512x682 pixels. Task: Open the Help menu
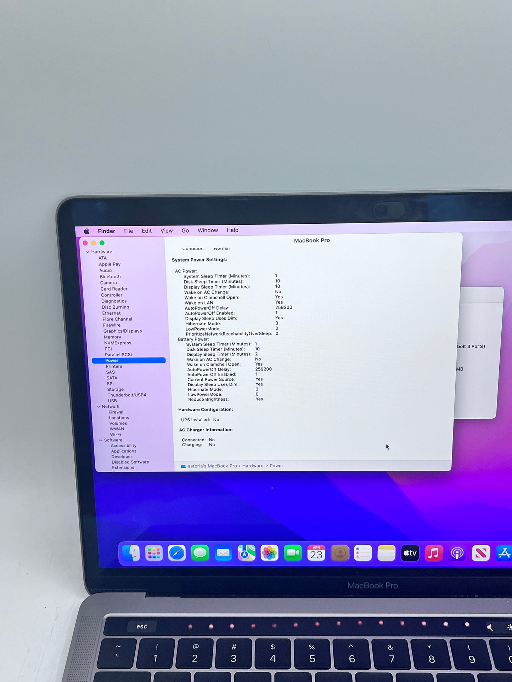pos(232,230)
